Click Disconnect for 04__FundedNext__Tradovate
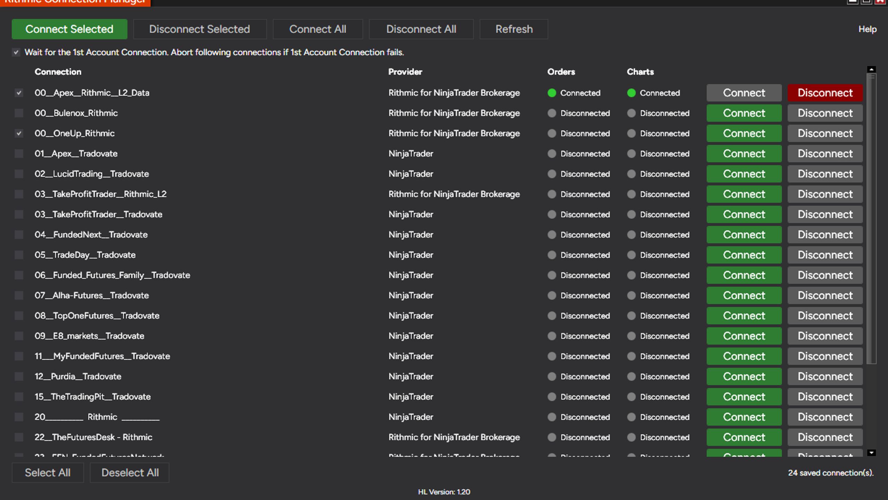 click(825, 235)
